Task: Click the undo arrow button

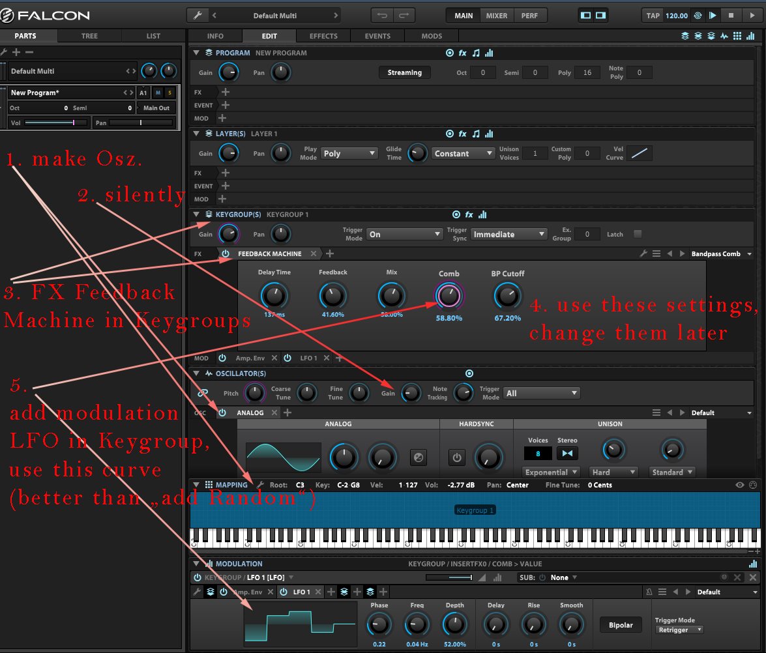Action: (x=382, y=15)
